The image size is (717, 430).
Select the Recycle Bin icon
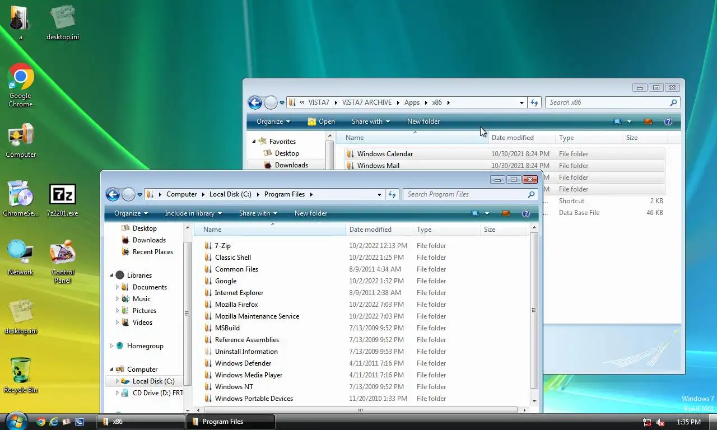[x=21, y=375]
